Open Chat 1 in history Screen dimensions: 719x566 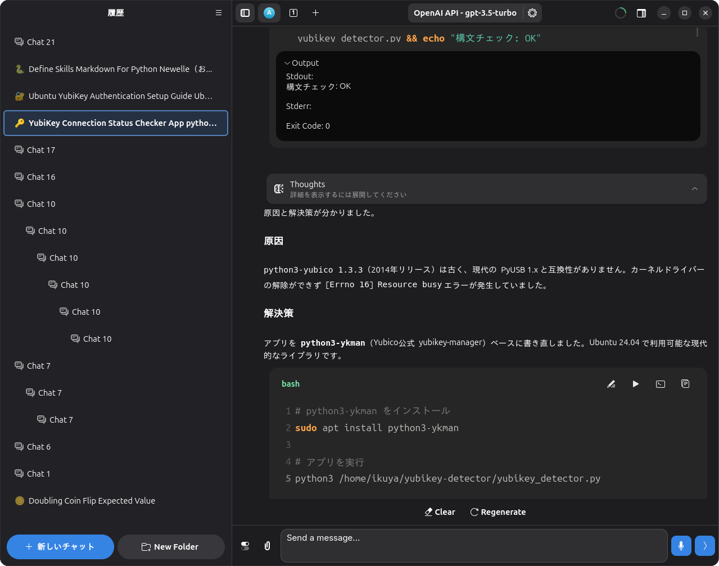click(116, 474)
